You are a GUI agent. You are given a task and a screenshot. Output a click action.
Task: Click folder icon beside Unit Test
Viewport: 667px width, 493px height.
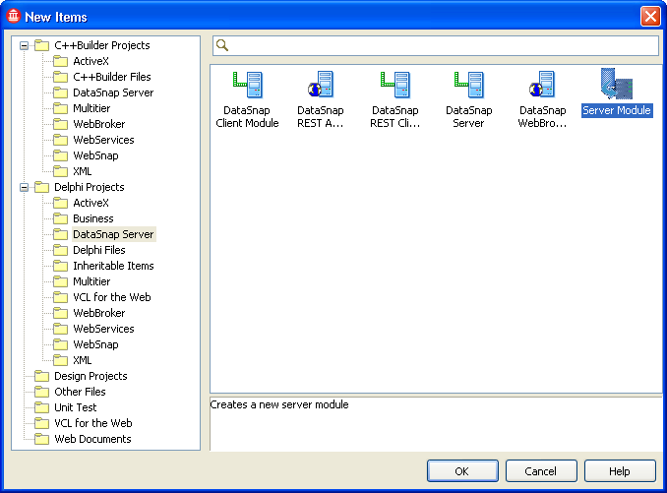tap(41, 407)
